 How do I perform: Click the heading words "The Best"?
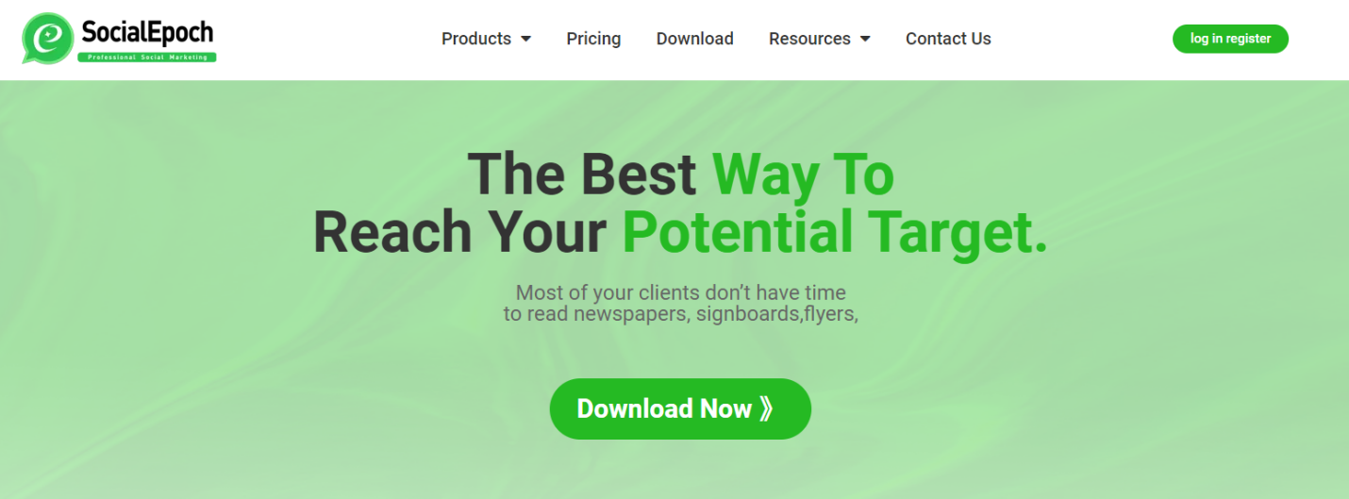(x=582, y=175)
